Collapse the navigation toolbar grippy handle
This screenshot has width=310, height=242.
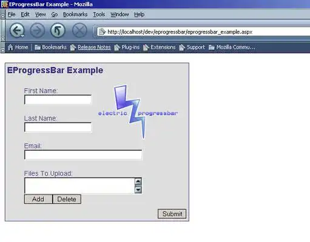(x=2, y=30)
